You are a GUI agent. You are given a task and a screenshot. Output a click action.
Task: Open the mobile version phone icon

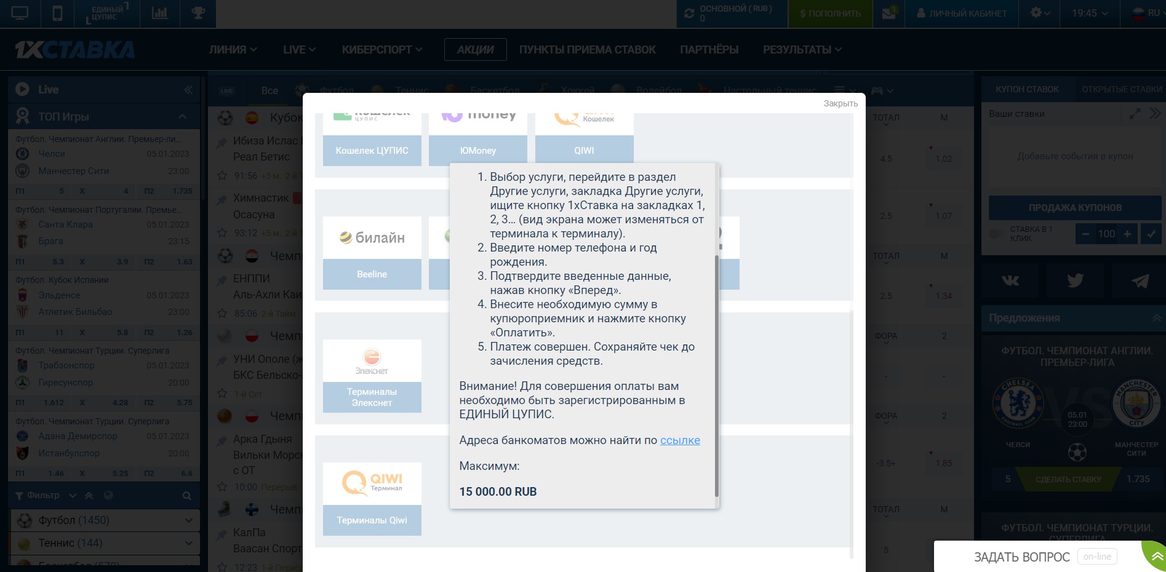pos(57,13)
